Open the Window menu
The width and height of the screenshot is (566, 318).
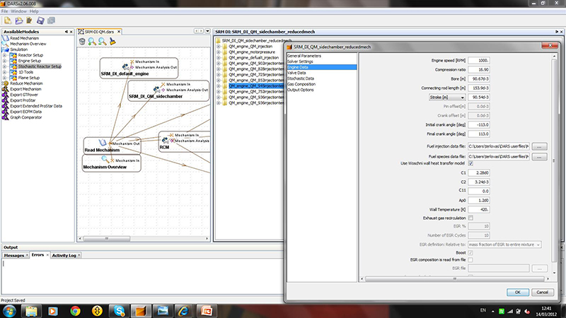pos(19,12)
